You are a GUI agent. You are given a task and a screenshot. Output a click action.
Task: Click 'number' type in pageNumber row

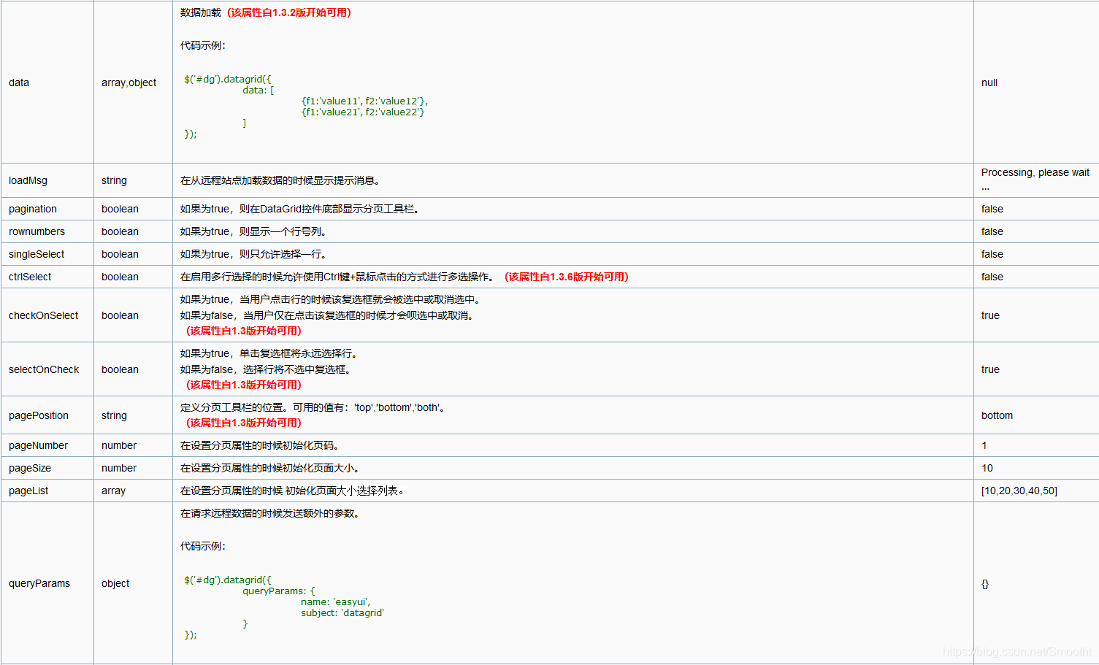119,445
